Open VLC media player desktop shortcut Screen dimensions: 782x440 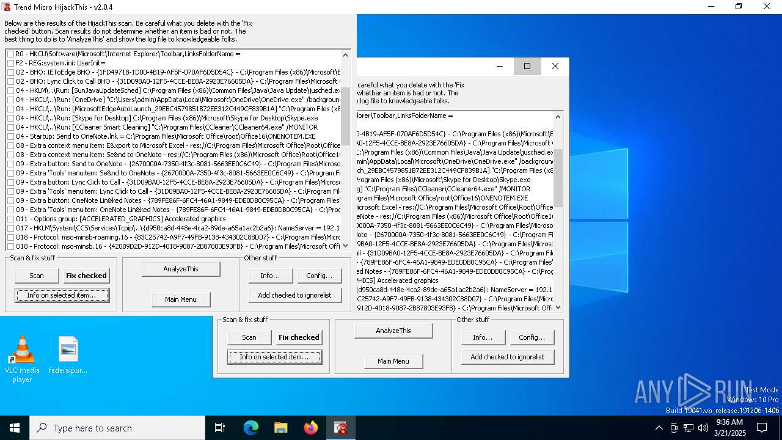tap(22, 359)
